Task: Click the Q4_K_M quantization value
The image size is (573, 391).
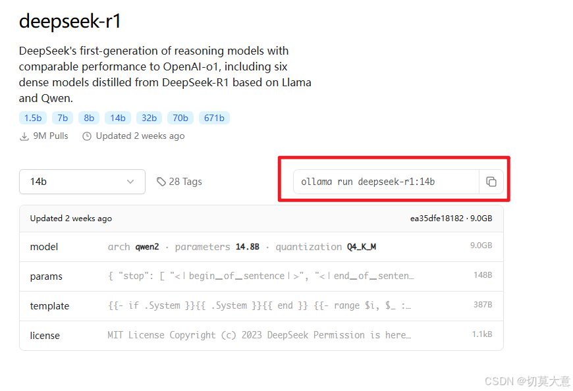Action: click(x=362, y=247)
